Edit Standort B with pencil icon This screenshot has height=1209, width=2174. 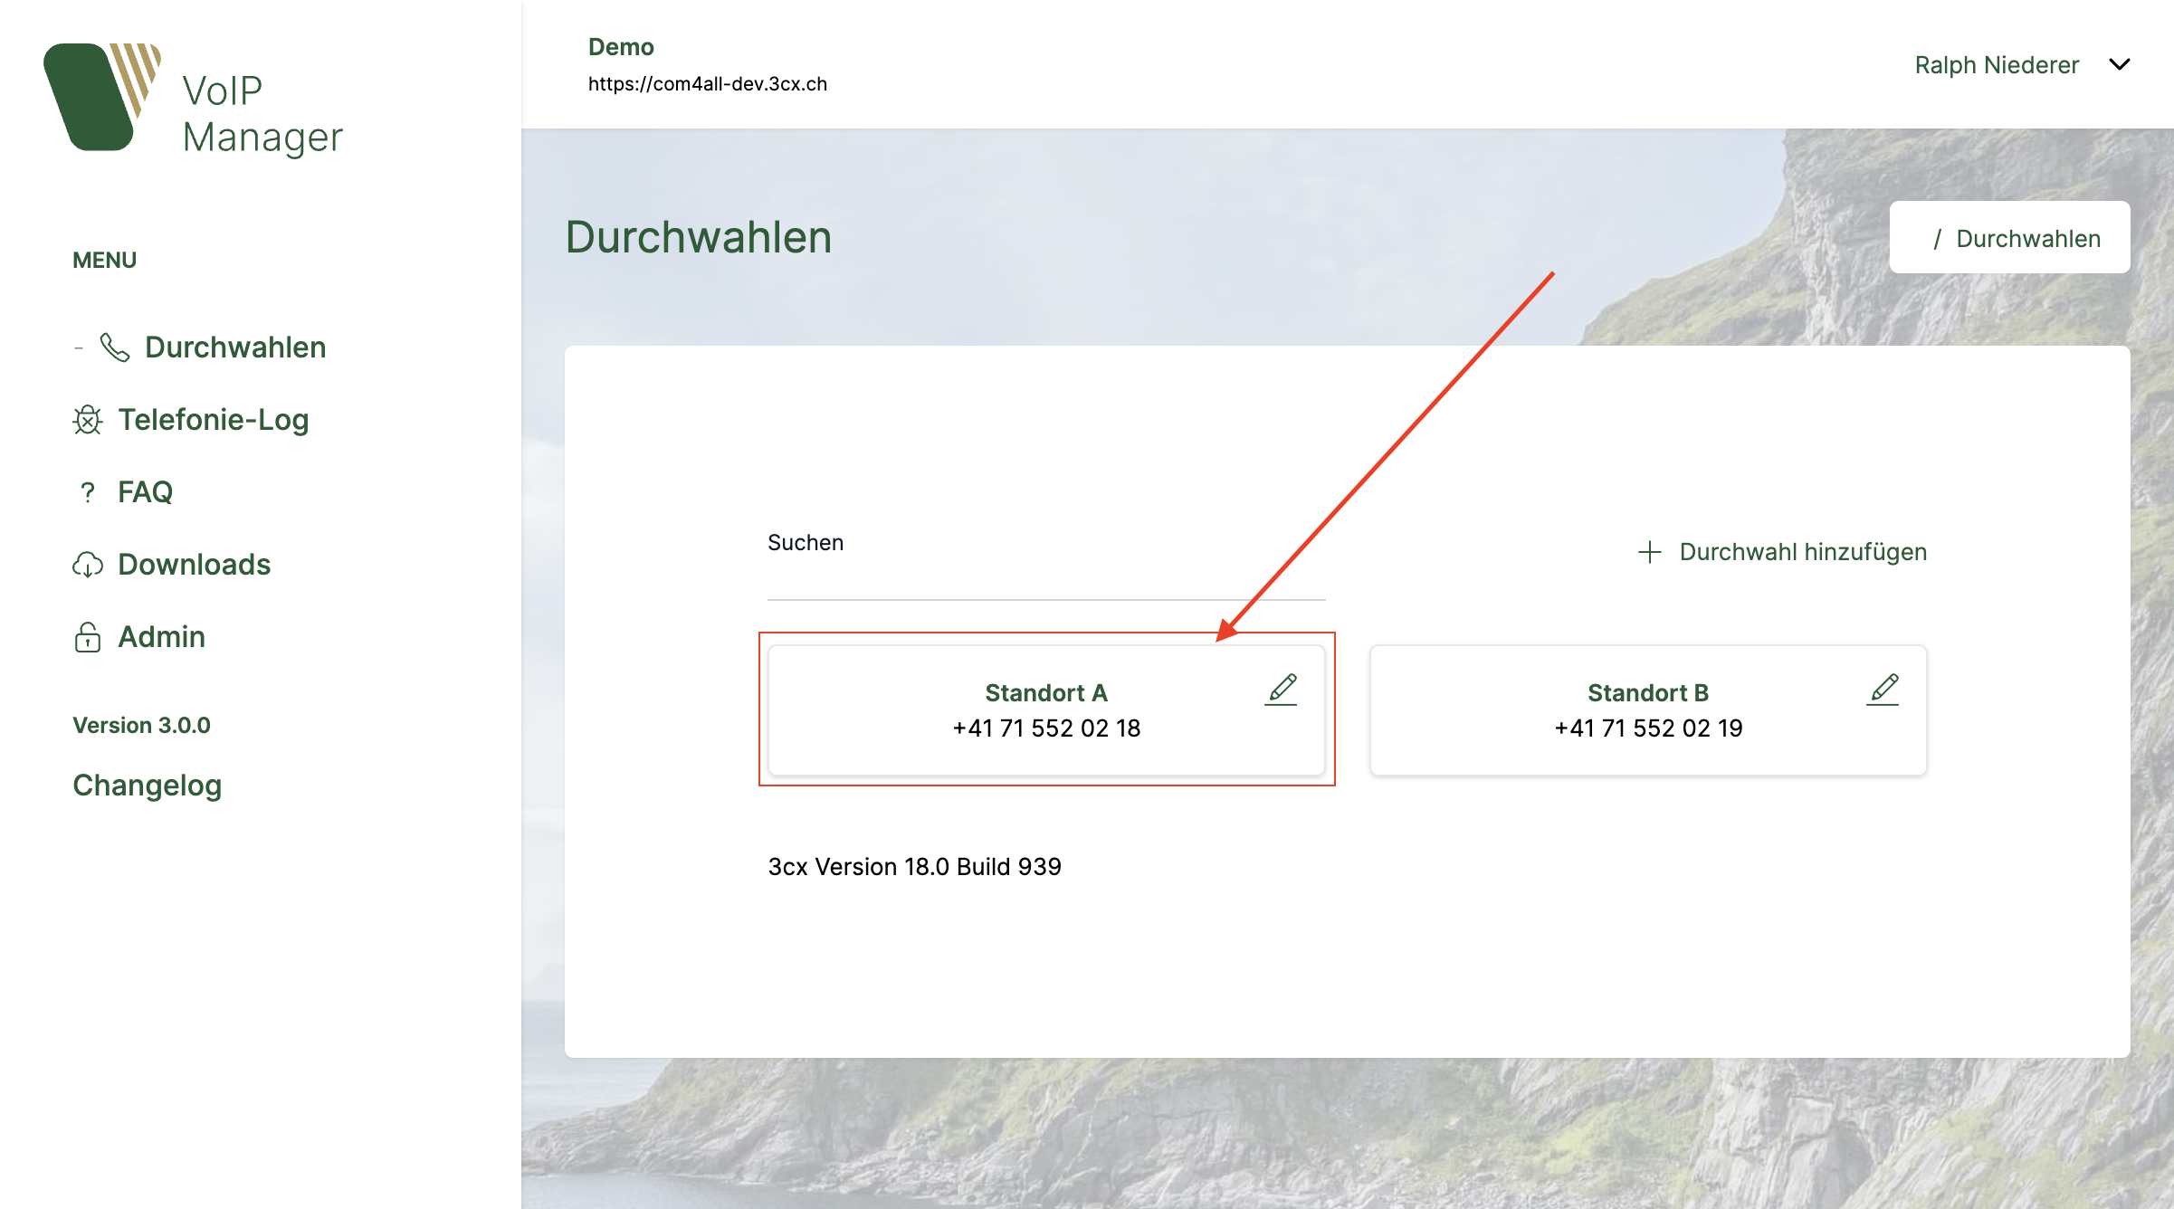pos(1883,690)
